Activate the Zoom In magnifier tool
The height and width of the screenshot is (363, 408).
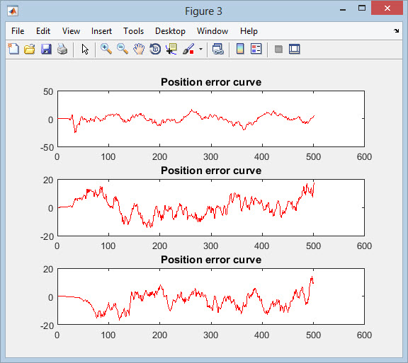pos(106,49)
